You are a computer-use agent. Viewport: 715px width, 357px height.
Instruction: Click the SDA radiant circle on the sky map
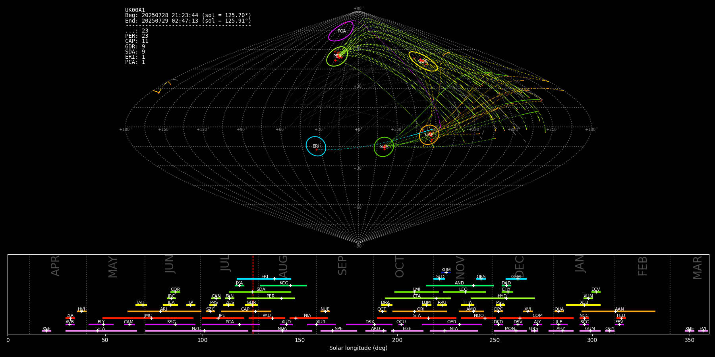point(384,147)
